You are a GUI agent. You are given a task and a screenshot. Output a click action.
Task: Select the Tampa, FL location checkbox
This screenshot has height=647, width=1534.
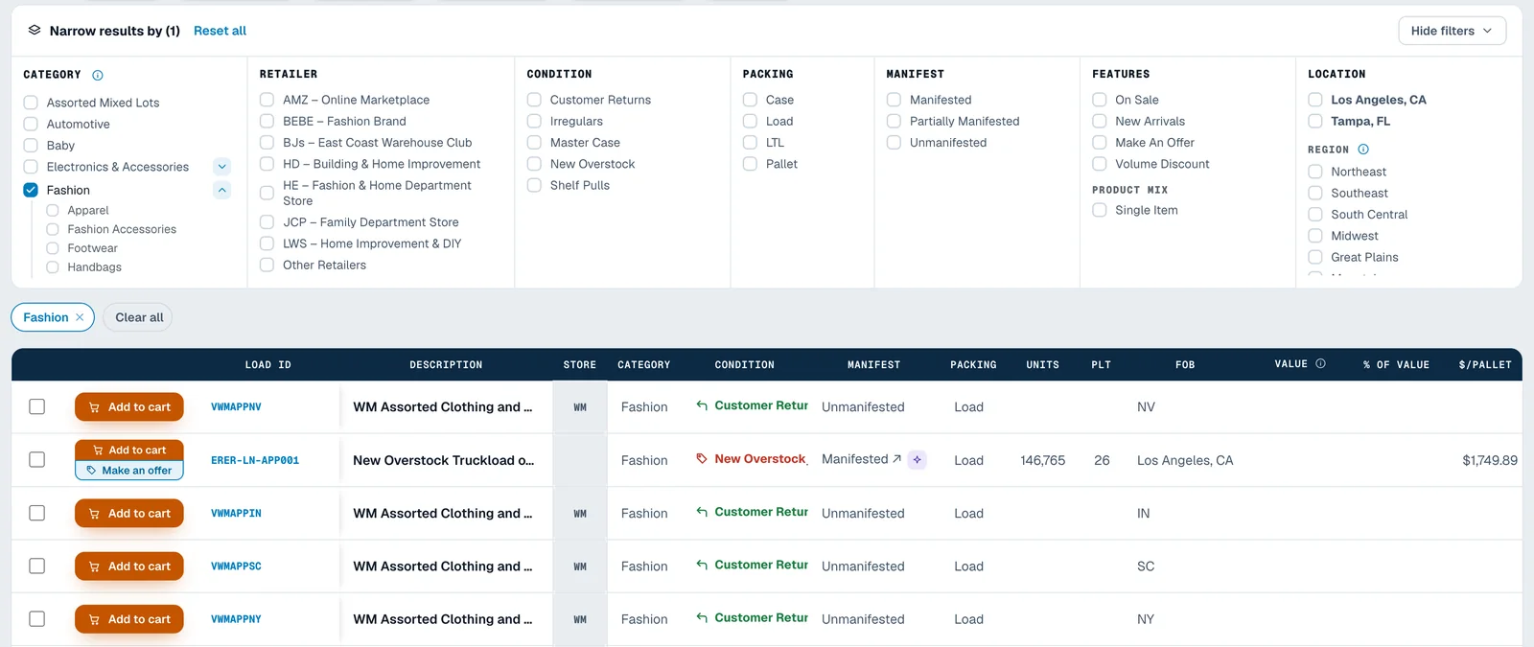(x=1315, y=121)
